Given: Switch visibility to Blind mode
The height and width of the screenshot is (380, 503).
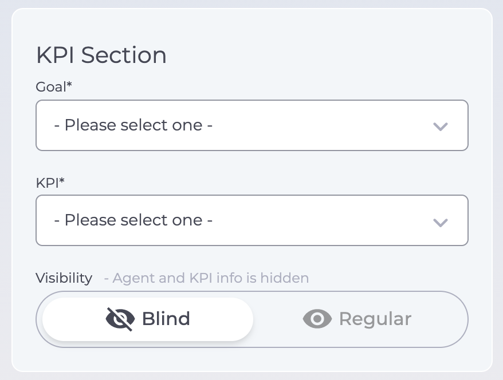Looking at the screenshot, I should 148,319.
